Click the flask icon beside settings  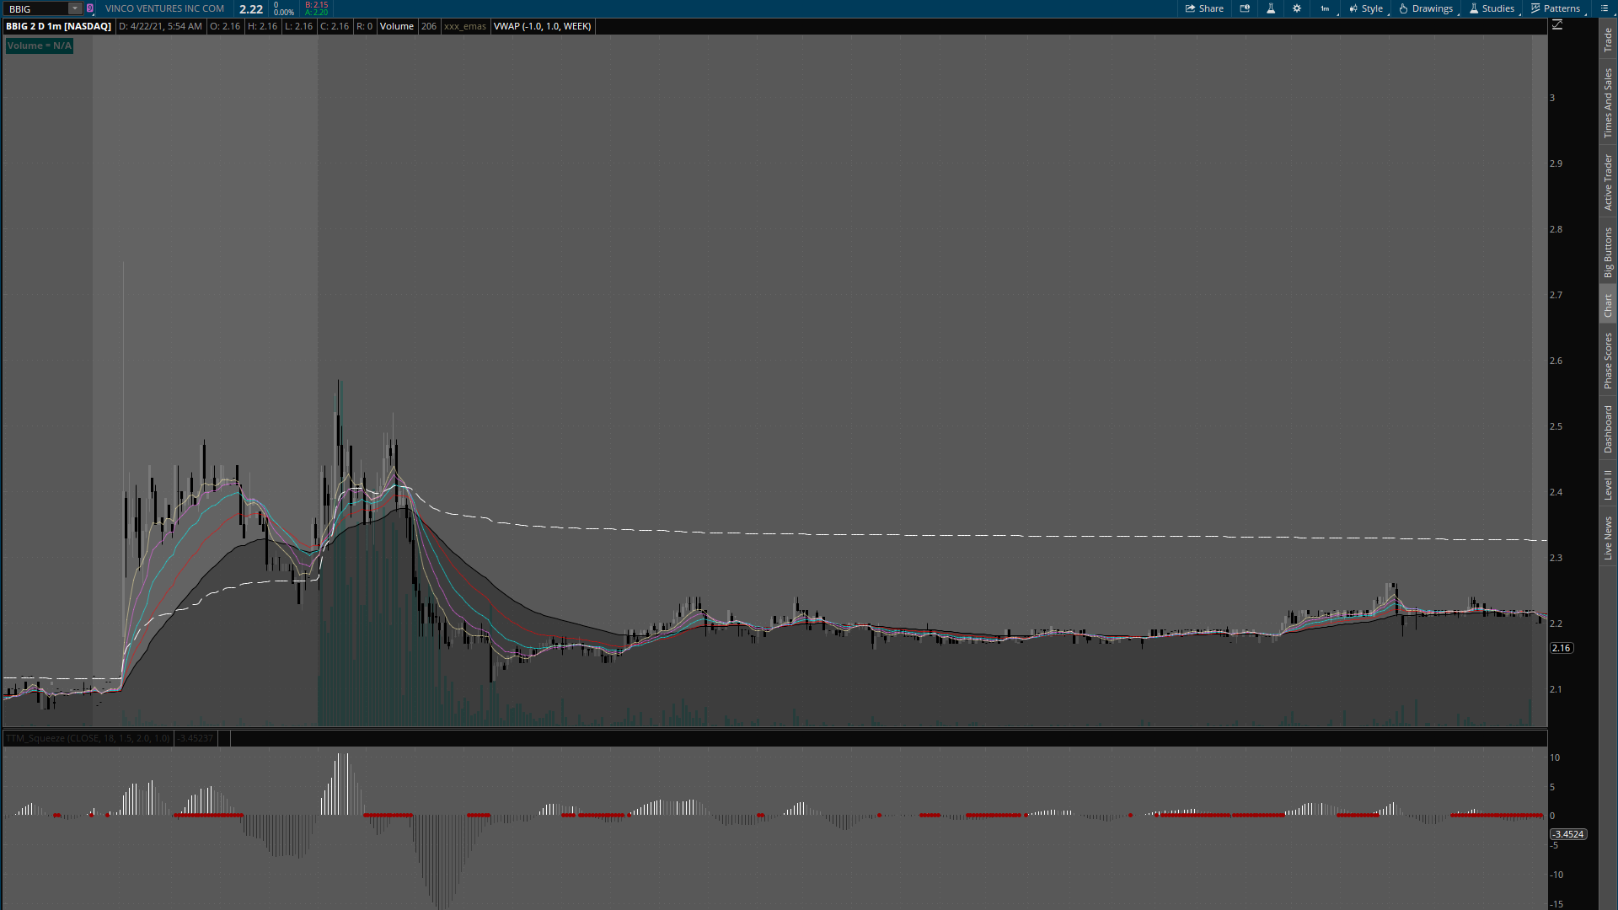[1271, 8]
